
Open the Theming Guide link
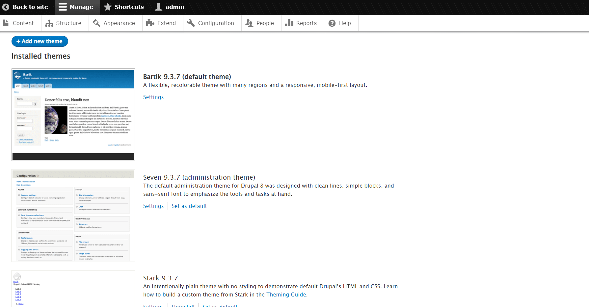point(286,294)
